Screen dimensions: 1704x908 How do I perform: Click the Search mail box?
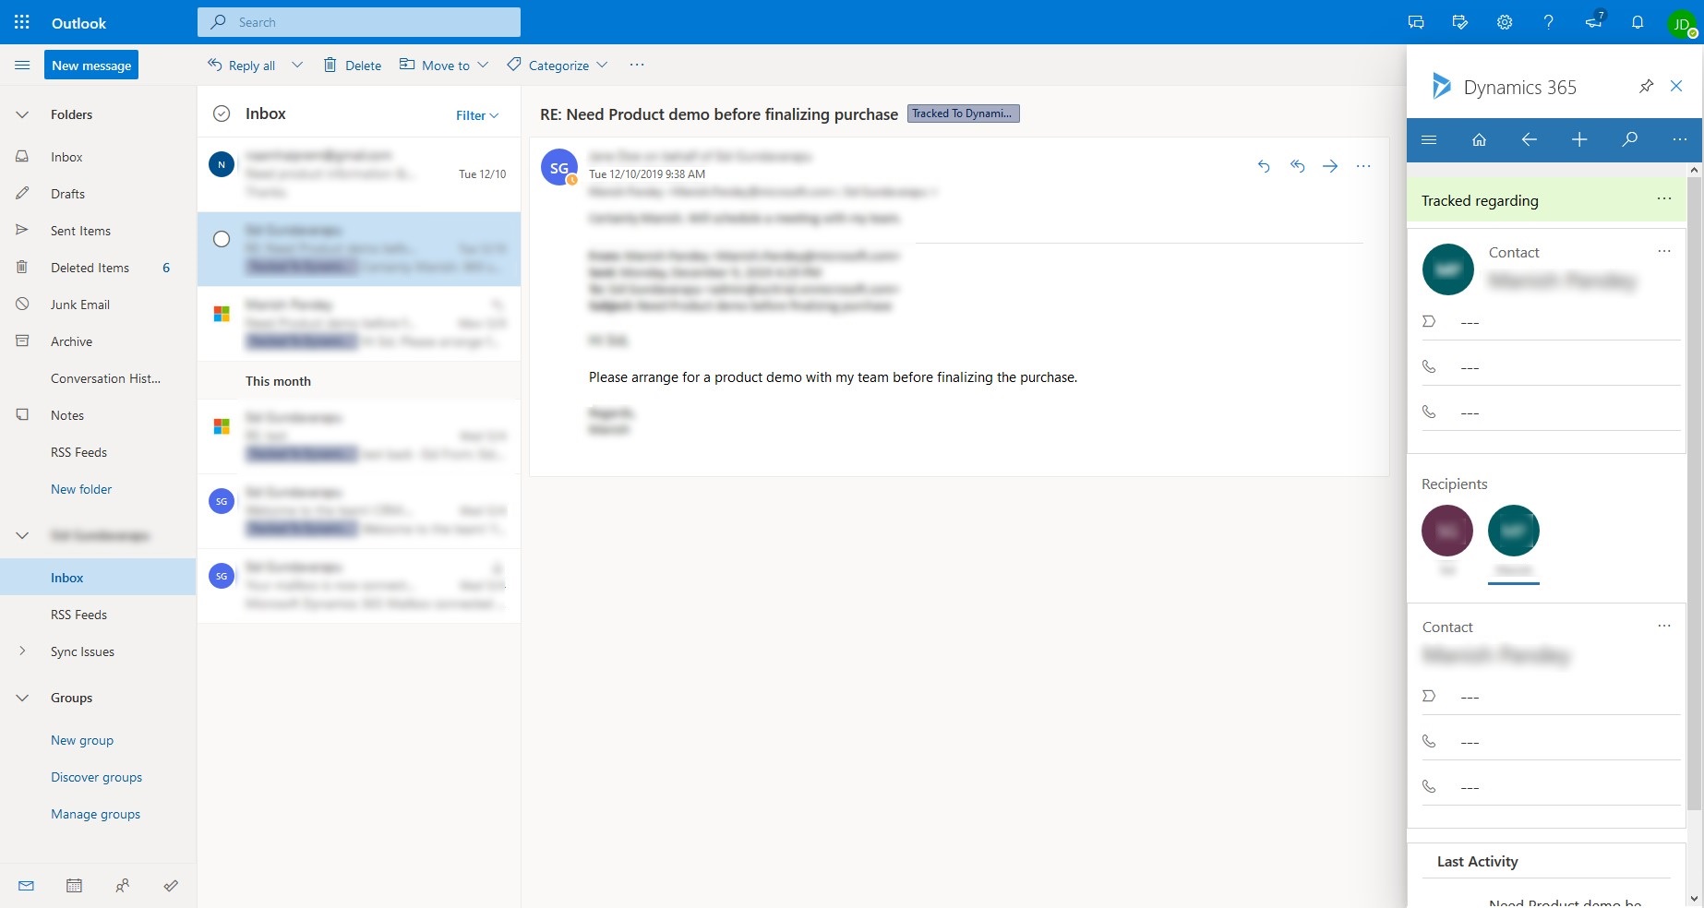pyautogui.click(x=359, y=22)
